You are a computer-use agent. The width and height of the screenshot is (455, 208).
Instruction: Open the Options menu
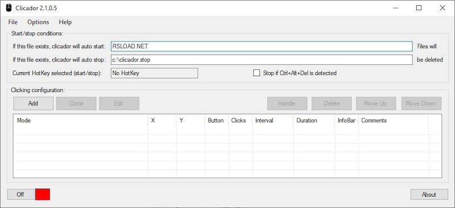38,22
